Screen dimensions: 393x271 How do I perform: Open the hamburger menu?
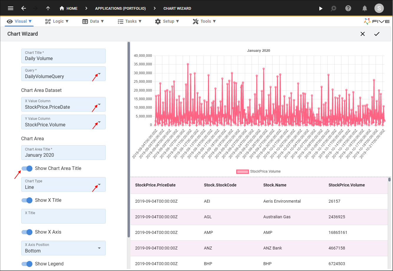[11, 8]
